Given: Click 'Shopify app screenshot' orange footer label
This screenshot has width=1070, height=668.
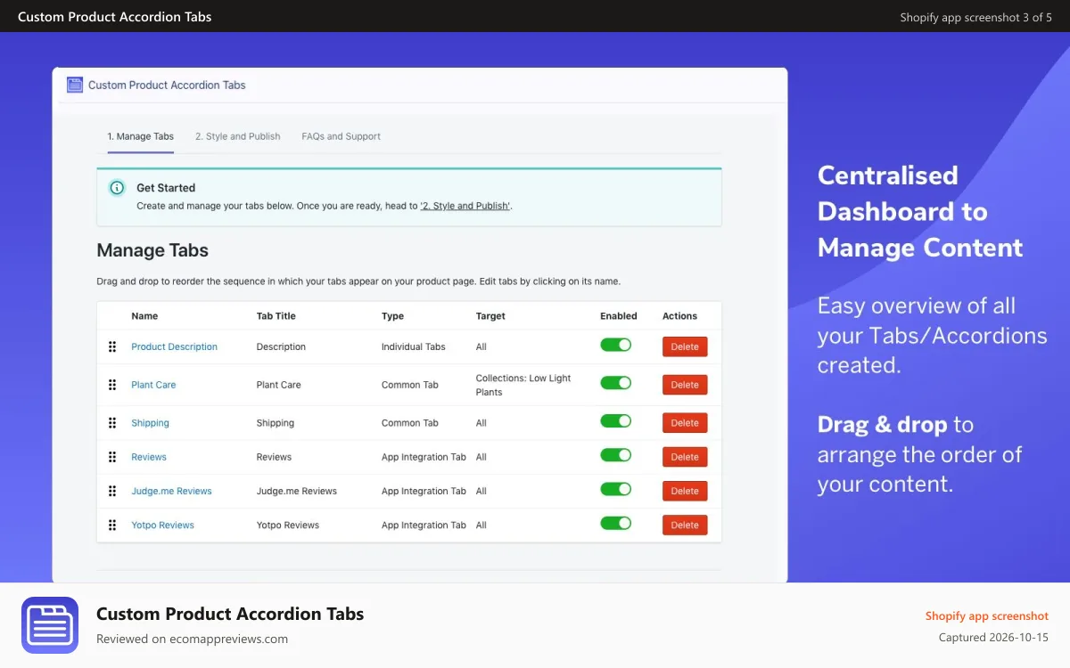Looking at the screenshot, I should (987, 615).
